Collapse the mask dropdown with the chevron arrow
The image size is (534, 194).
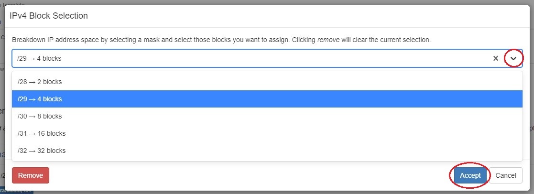[513, 58]
